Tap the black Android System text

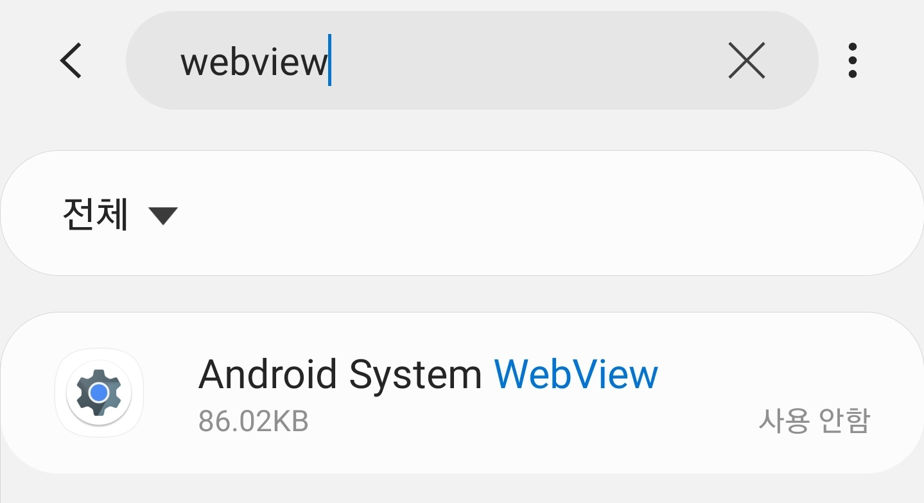pyautogui.click(x=340, y=375)
